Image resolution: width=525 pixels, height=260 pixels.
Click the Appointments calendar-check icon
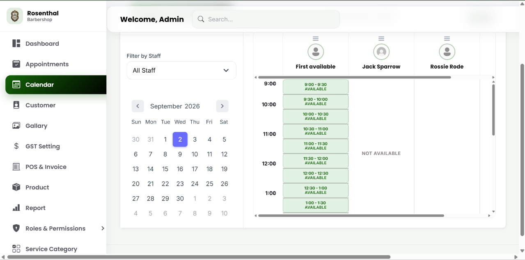coord(16,64)
